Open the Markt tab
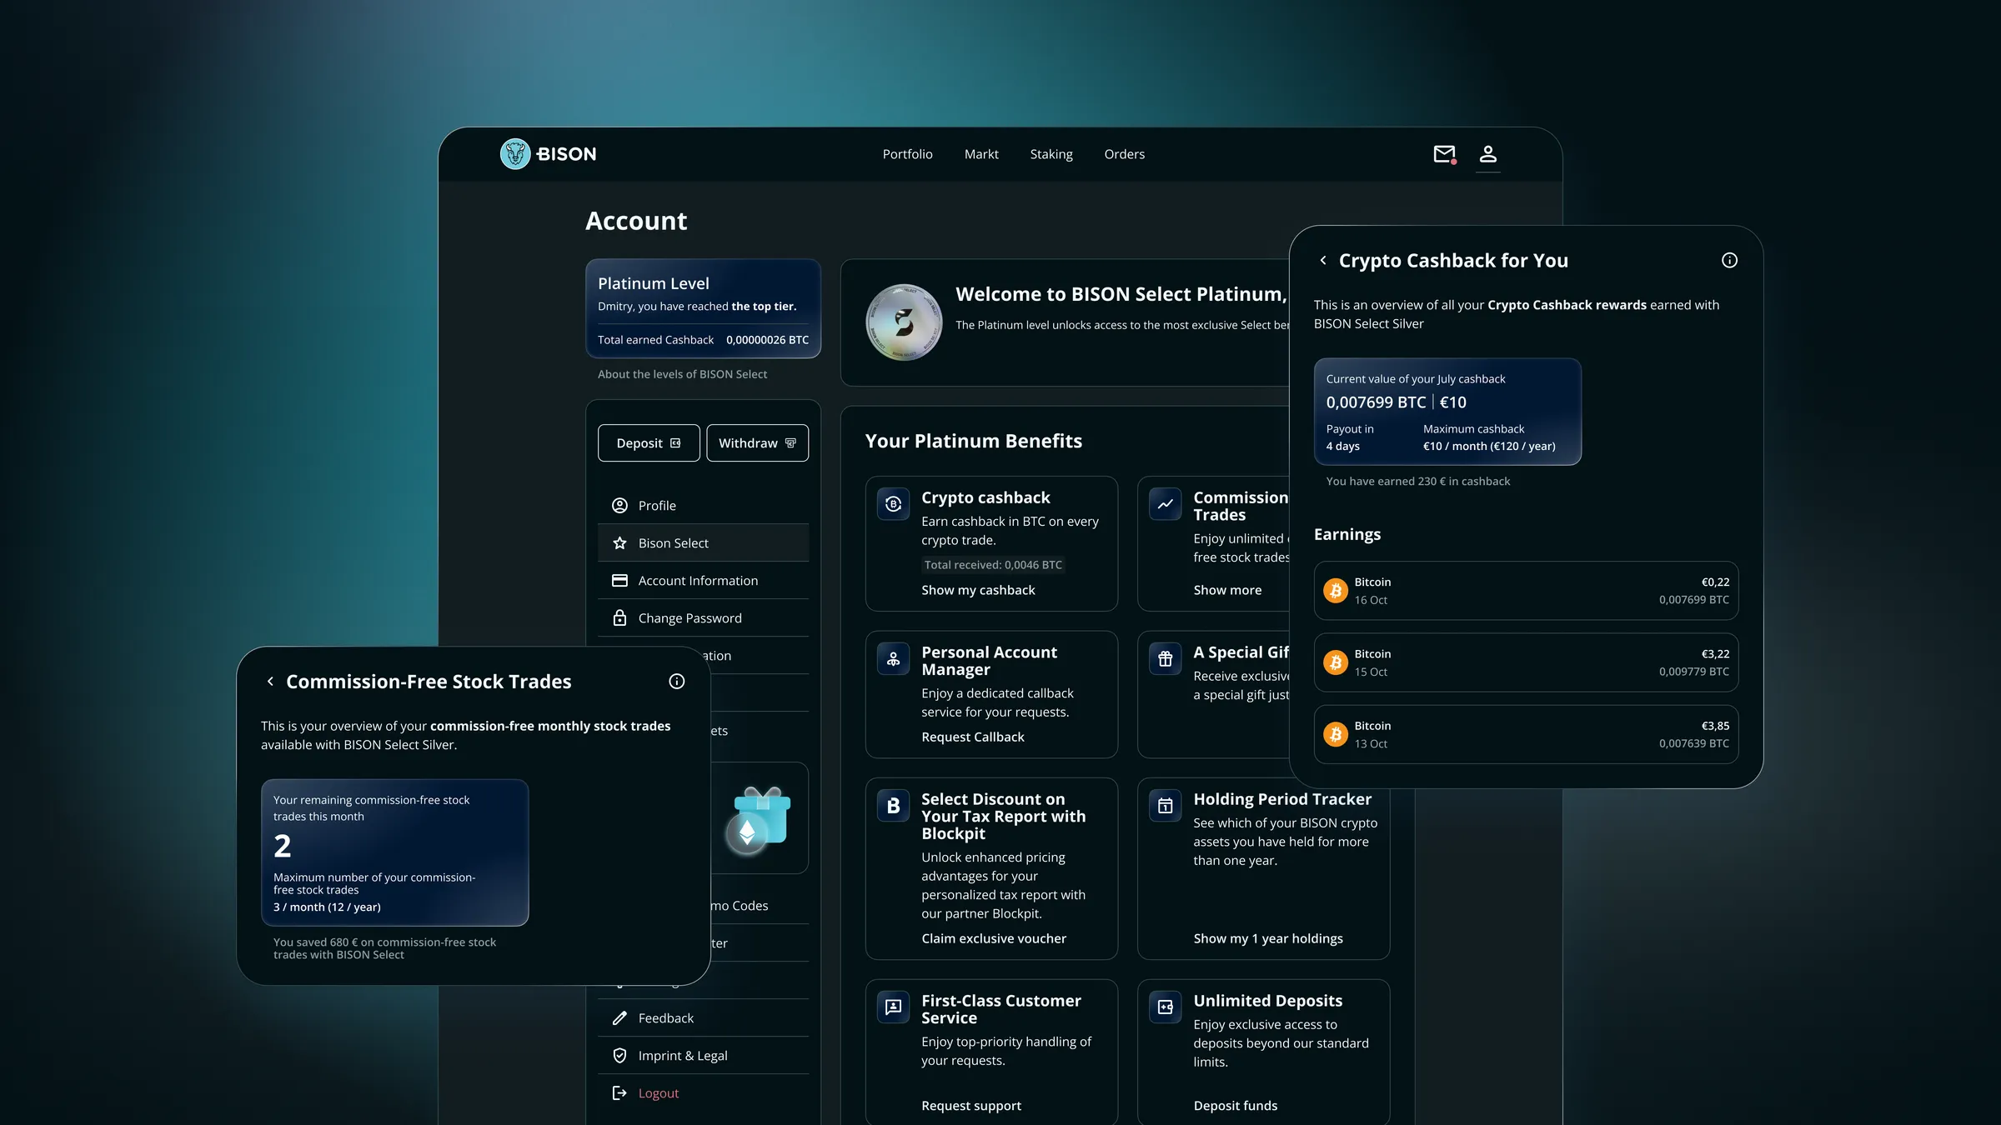This screenshot has width=2001, height=1125. [x=981, y=154]
